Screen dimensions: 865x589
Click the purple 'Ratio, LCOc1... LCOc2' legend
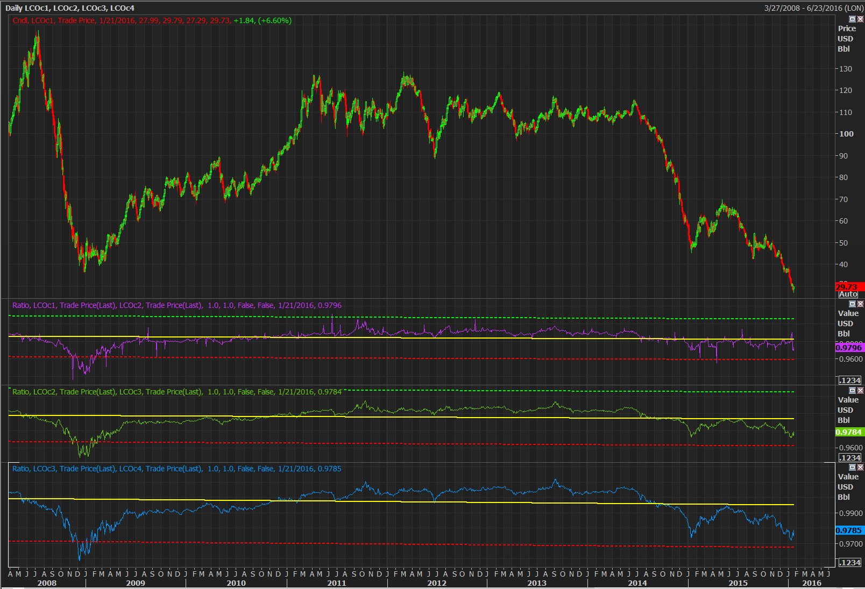point(177,305)
